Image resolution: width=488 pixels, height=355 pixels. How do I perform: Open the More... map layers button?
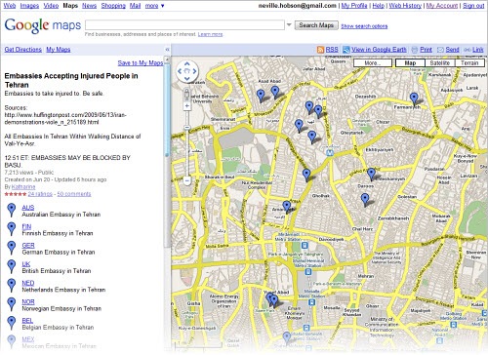click(x=373, y=63)
